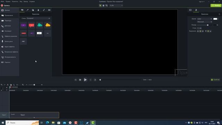Align text to top vertically
Screen dimensions: 222x125
pos(206,31)
